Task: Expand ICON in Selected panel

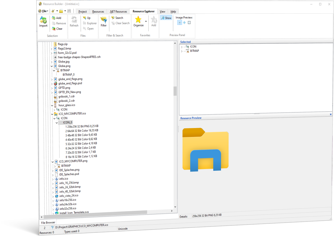Action: (x=182, y=47)
